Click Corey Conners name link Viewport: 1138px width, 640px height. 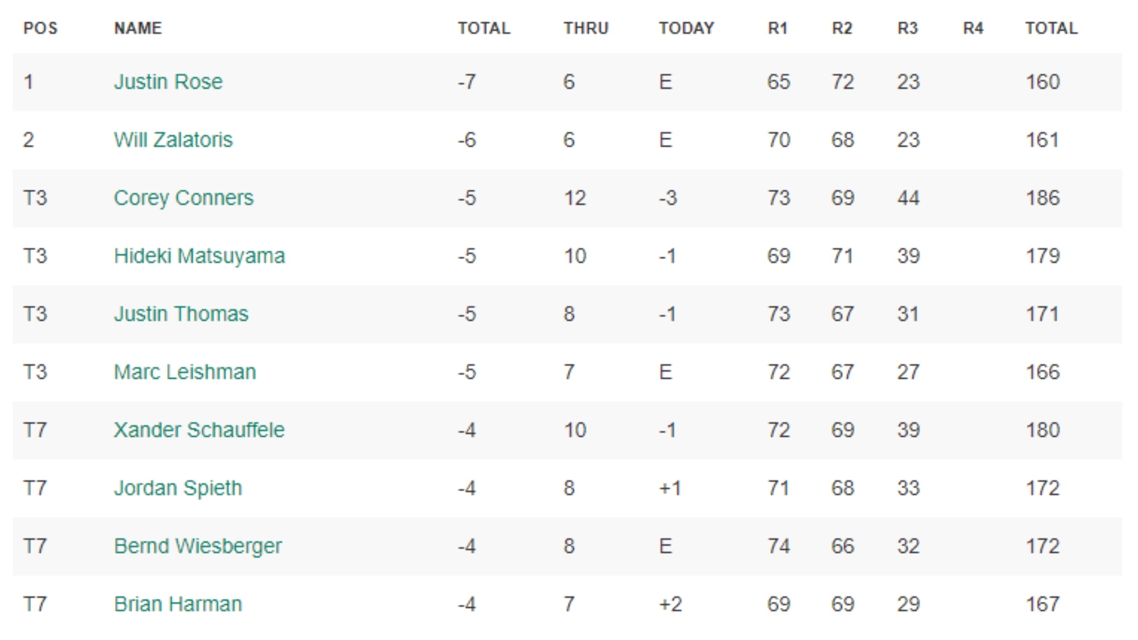click(183, 198)
